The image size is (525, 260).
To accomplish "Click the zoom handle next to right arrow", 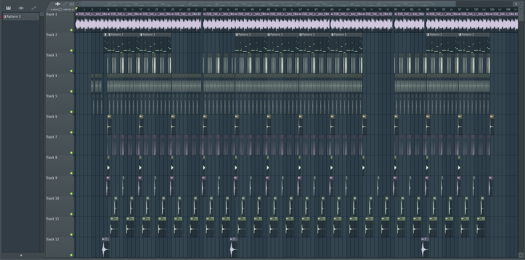I will (521, 4).
